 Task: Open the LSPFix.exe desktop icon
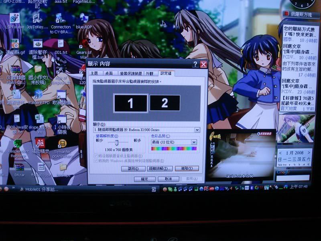[15, 21]
